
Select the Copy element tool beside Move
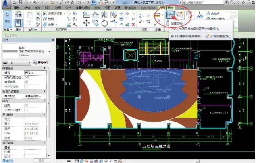click(96, 23)
